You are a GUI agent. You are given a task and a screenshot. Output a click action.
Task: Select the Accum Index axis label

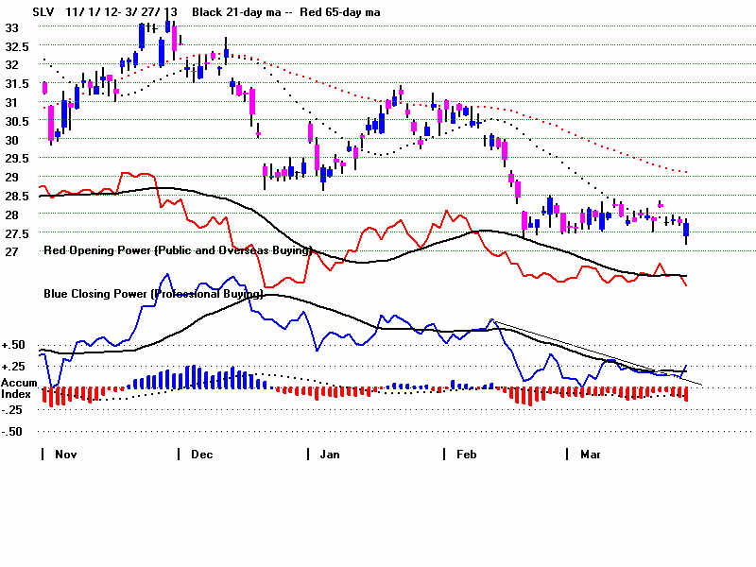tap(17, 387)
